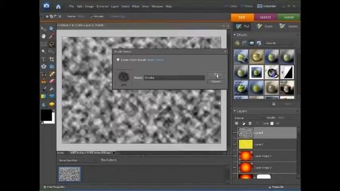The height and width of the screenshot is (191, 340).
Task: Click the Filters icon in Effects panel
Action: click(237, 44)
